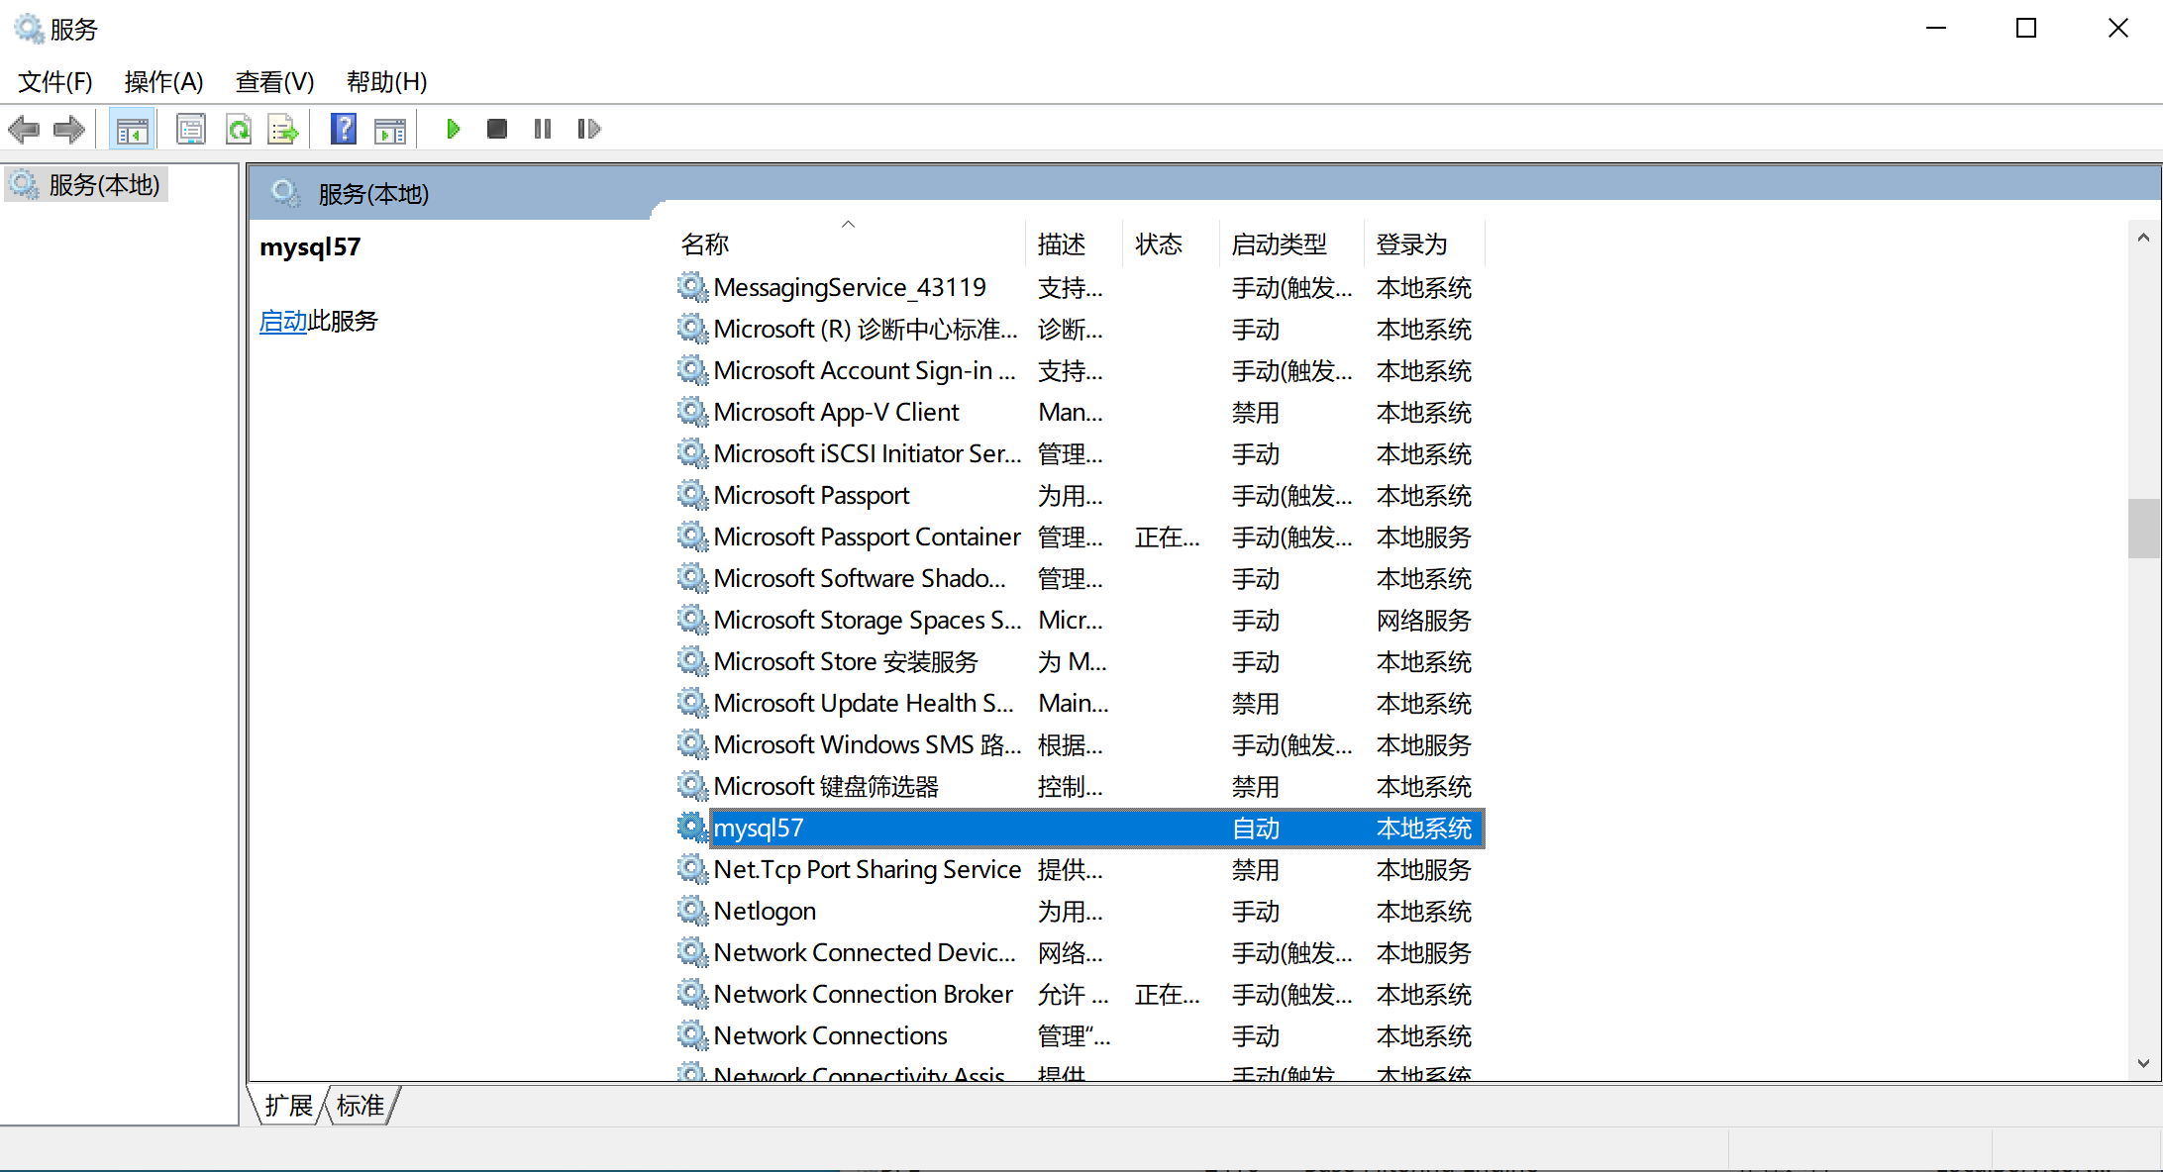Click the scrollbar down arrow in services list
2163x1172 pixels.
(x=2143, y=1064)
